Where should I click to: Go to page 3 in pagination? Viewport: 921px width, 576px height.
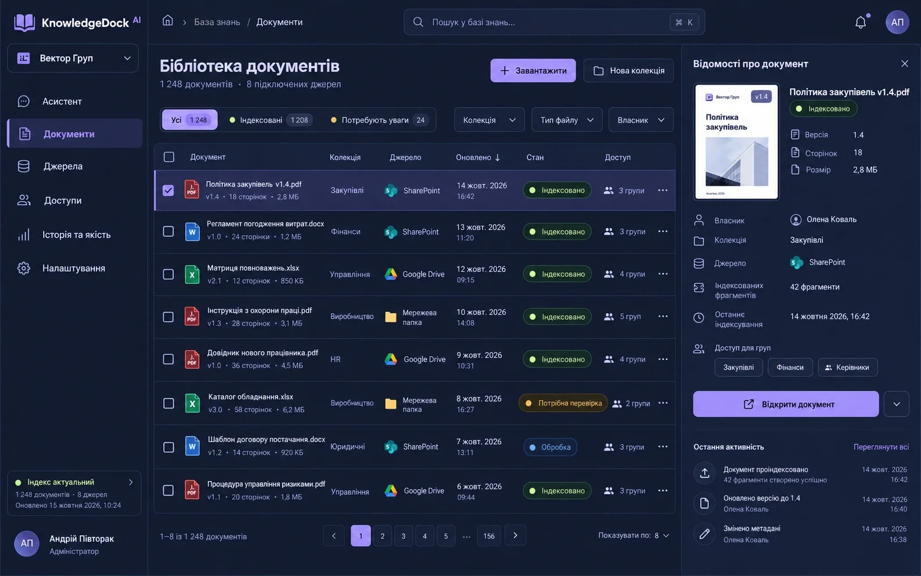pos(404,536)
